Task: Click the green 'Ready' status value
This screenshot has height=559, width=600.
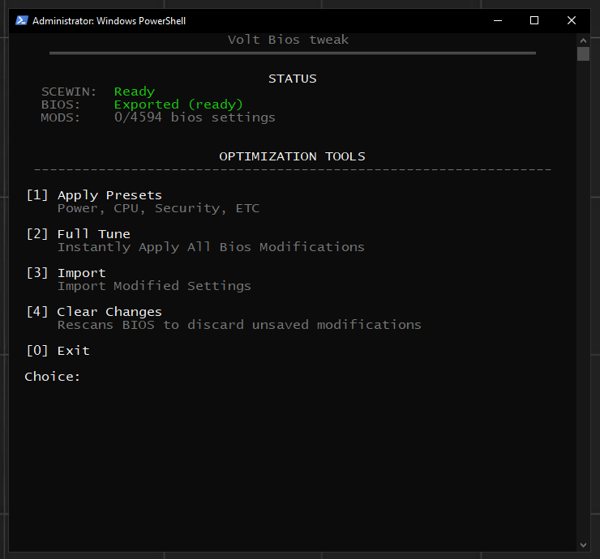Action: coord(135,92)
